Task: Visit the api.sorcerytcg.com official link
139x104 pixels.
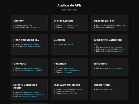Action: tap(29, 96)
